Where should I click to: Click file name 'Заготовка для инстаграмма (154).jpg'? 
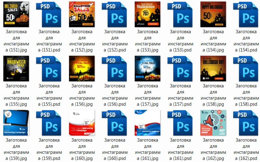tap(213, 41)
